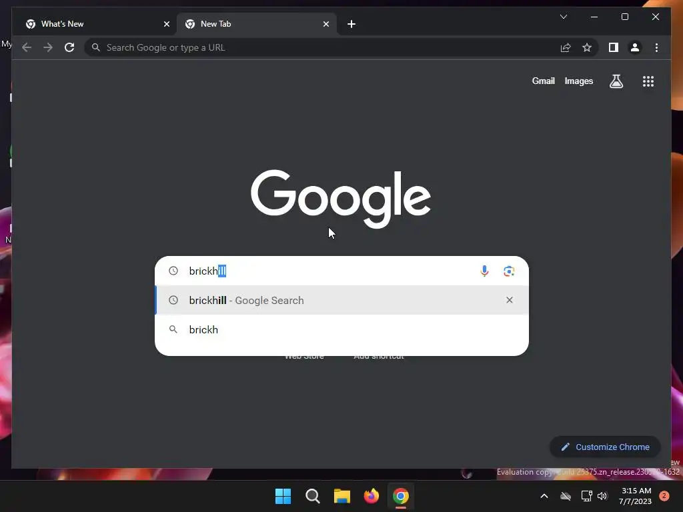Open the Chrome profile avatar

pos(635,47)
